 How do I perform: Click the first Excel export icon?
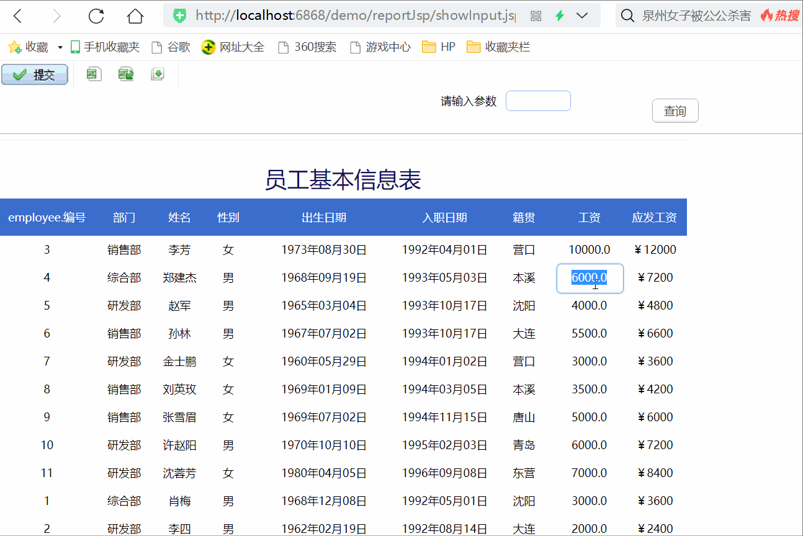click(94, 74)
